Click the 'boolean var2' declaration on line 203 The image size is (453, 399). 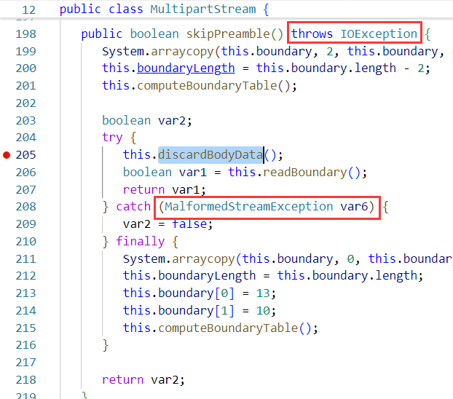click(x=137, y=120)
